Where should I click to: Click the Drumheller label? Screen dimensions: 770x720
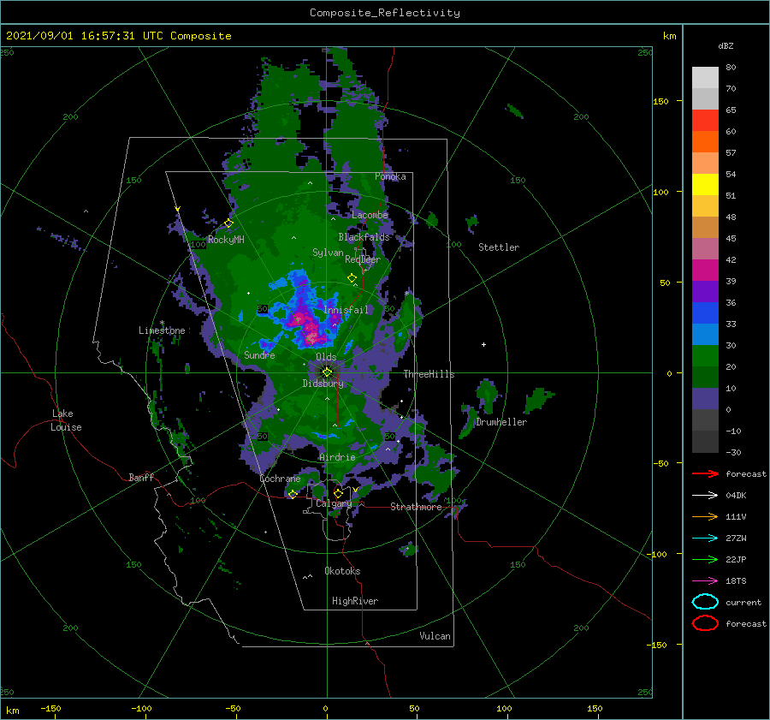[x=501, y=422]
